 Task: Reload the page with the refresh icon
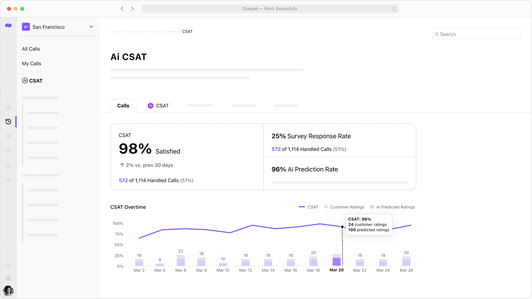pos(394,9)
